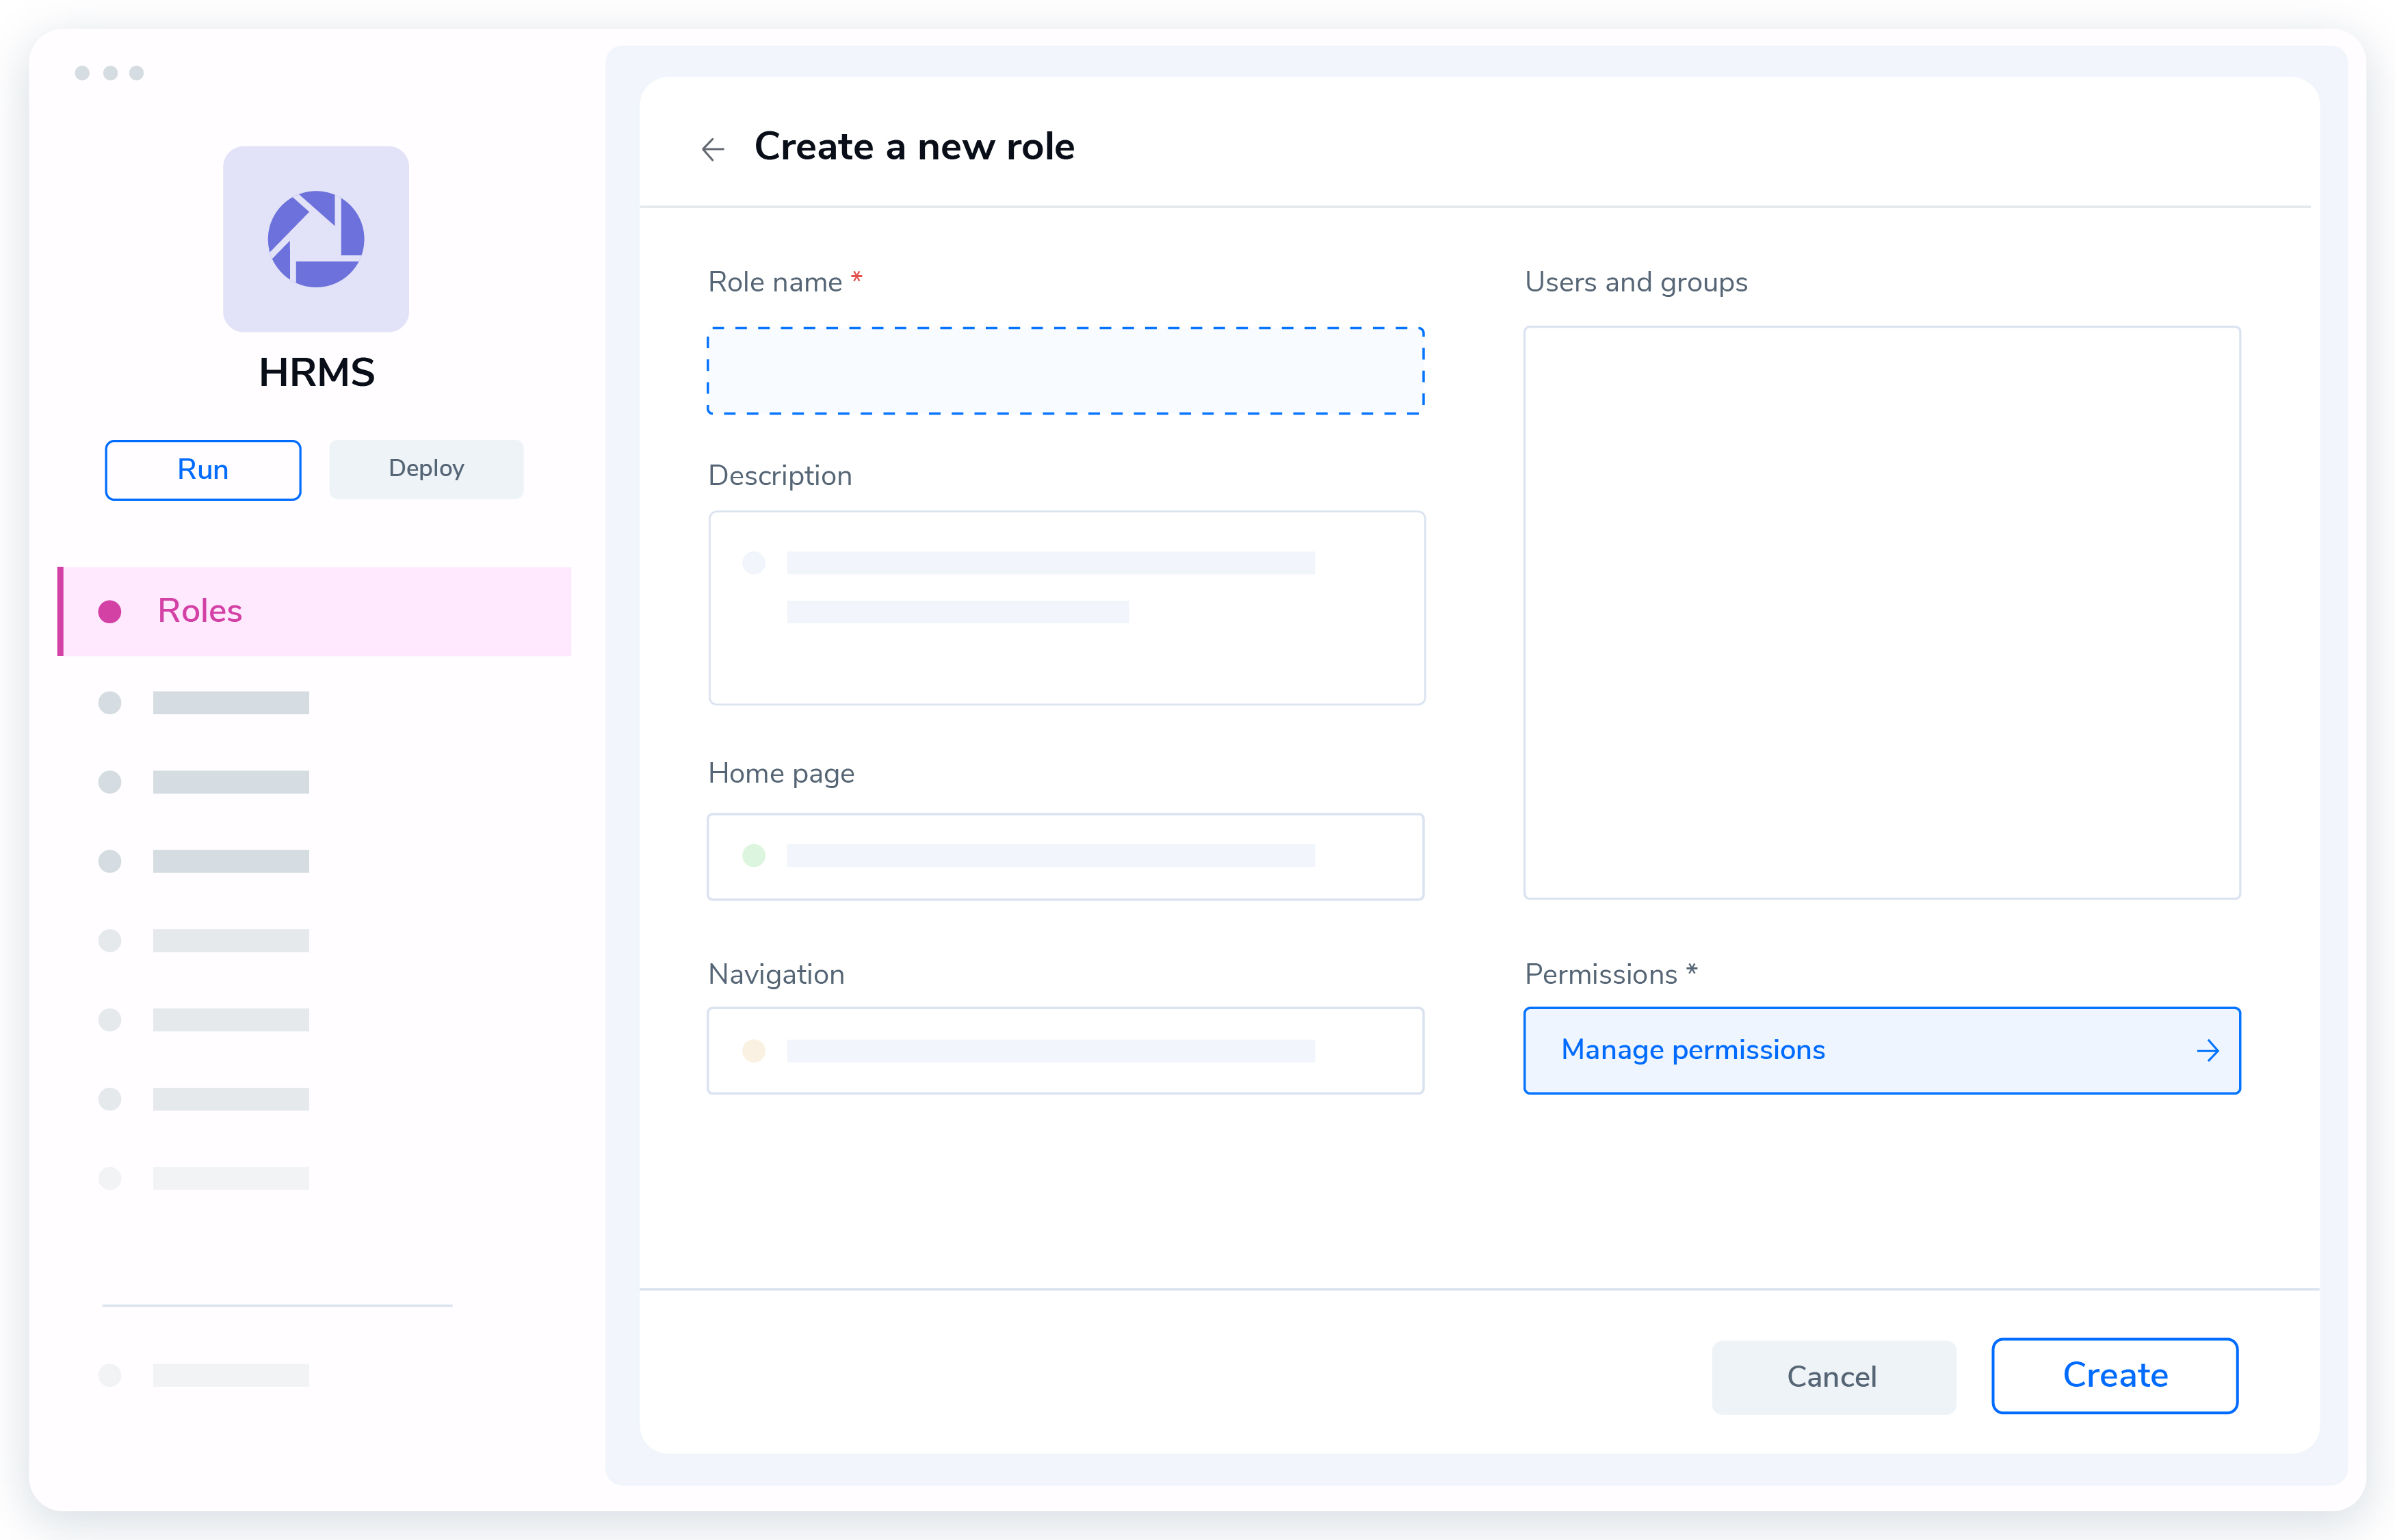Click the gray dot in Description box

(754, 563)
